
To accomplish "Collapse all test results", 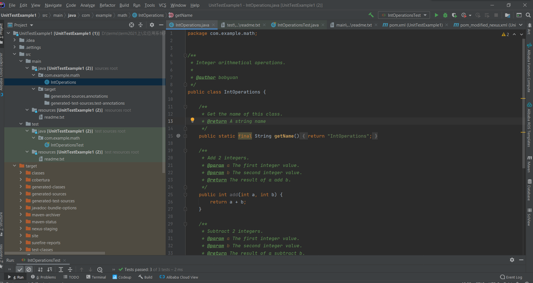I will (x=70, y=269).
